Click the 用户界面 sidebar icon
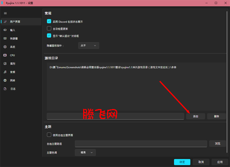Image resolution: width=230 pixels, height=167 pixels. pyautogui.click(x=5, y=22)
